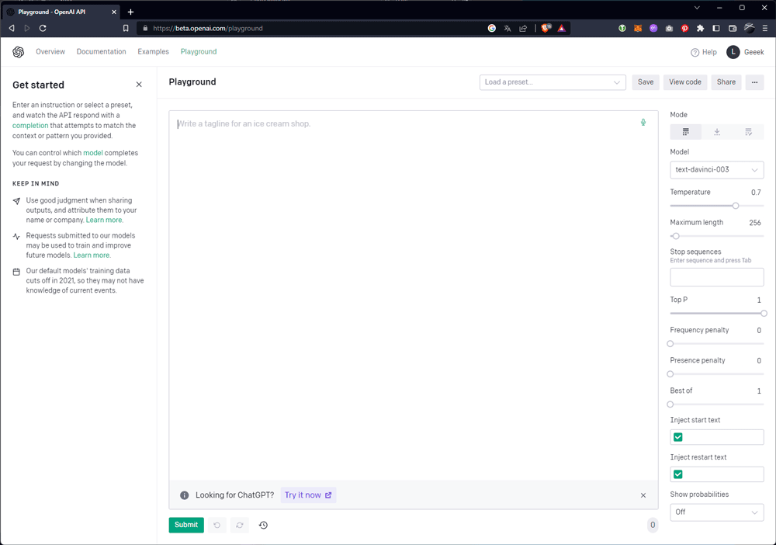
Task: Open the Load a preset dropdown
Action: [553, 82]
